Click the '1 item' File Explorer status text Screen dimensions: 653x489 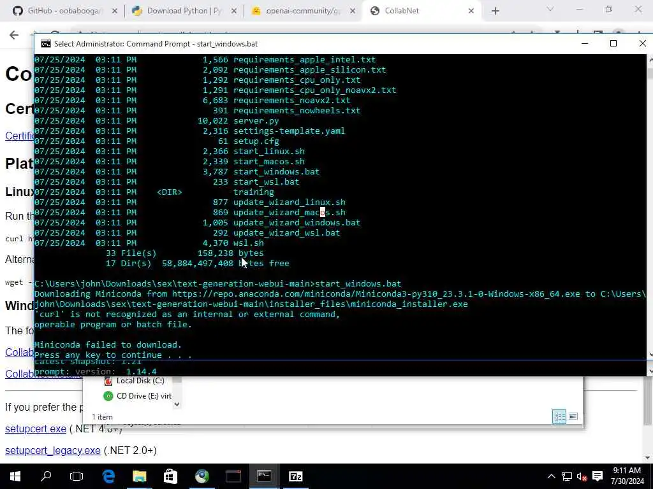coord(102,416)
